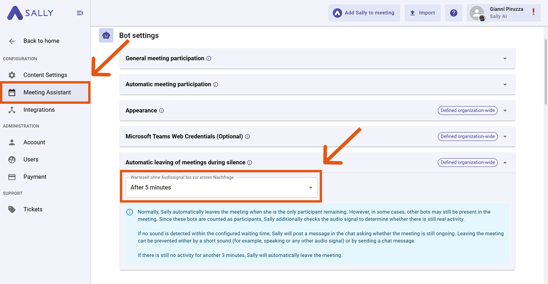This screenshot has width=548, height=284.
Task: Open the Content Settings gear icon
Action: coord(12,75)
